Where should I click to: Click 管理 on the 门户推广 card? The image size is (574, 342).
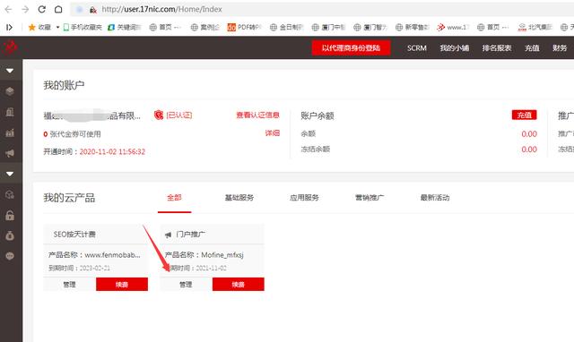[186, 285]
